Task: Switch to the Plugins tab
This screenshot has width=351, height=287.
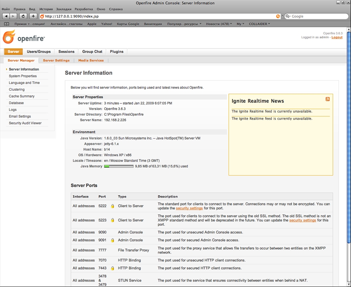Action: pyautogui.click(x=116, y=52)
